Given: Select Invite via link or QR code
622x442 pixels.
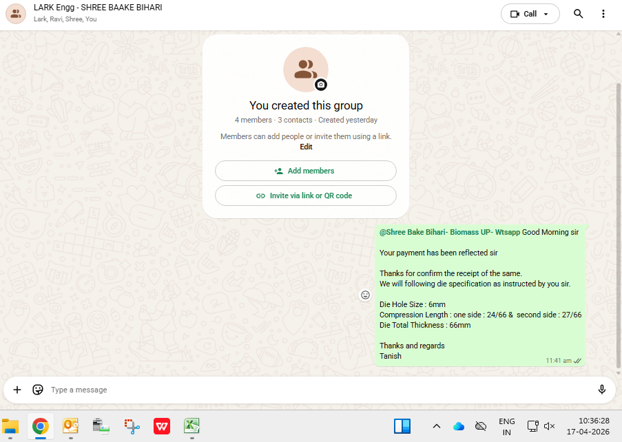Looking at the screenshot, I should pos(306,196).
